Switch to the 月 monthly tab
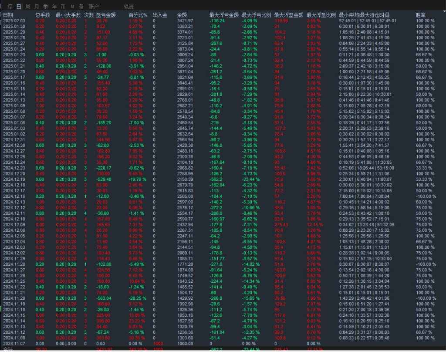The image size is (446, 352). (37, 7)
